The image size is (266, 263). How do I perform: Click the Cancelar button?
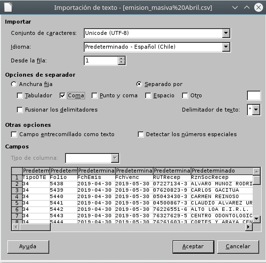(x=238, y=247)
